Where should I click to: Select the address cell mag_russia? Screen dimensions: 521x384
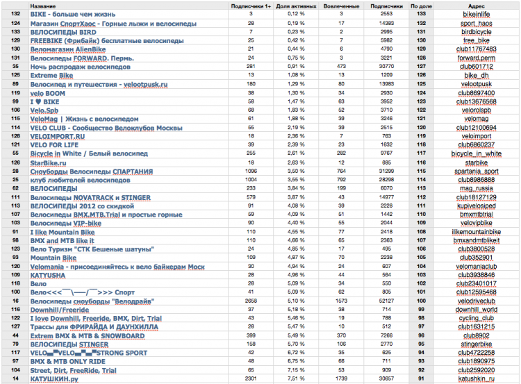pyautogui.click(x=477, y=188)
